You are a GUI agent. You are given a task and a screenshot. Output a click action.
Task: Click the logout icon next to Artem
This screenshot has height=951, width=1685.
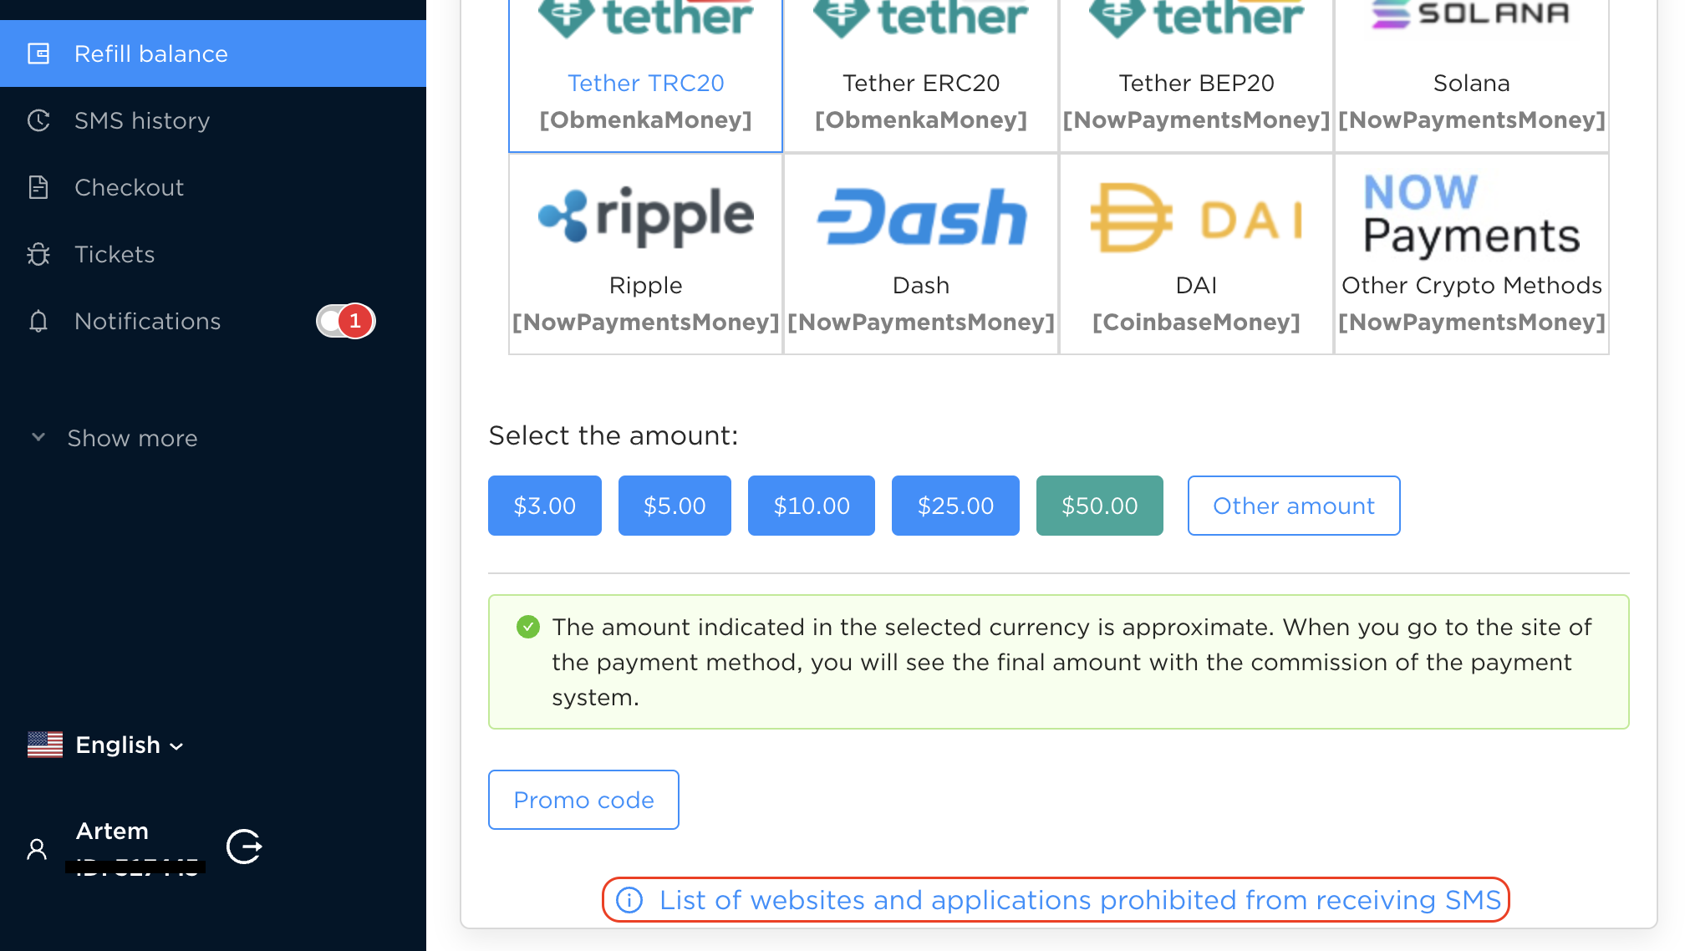[244, 847]
